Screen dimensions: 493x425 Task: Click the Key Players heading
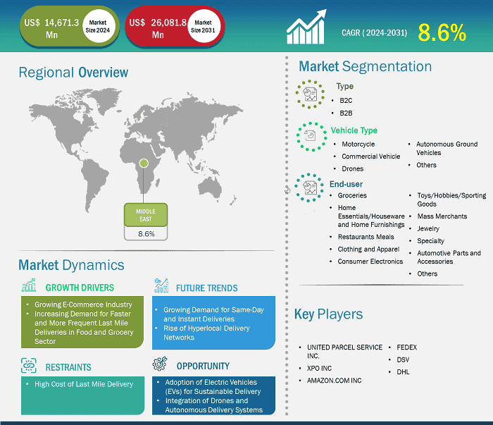tap(328, 314)
